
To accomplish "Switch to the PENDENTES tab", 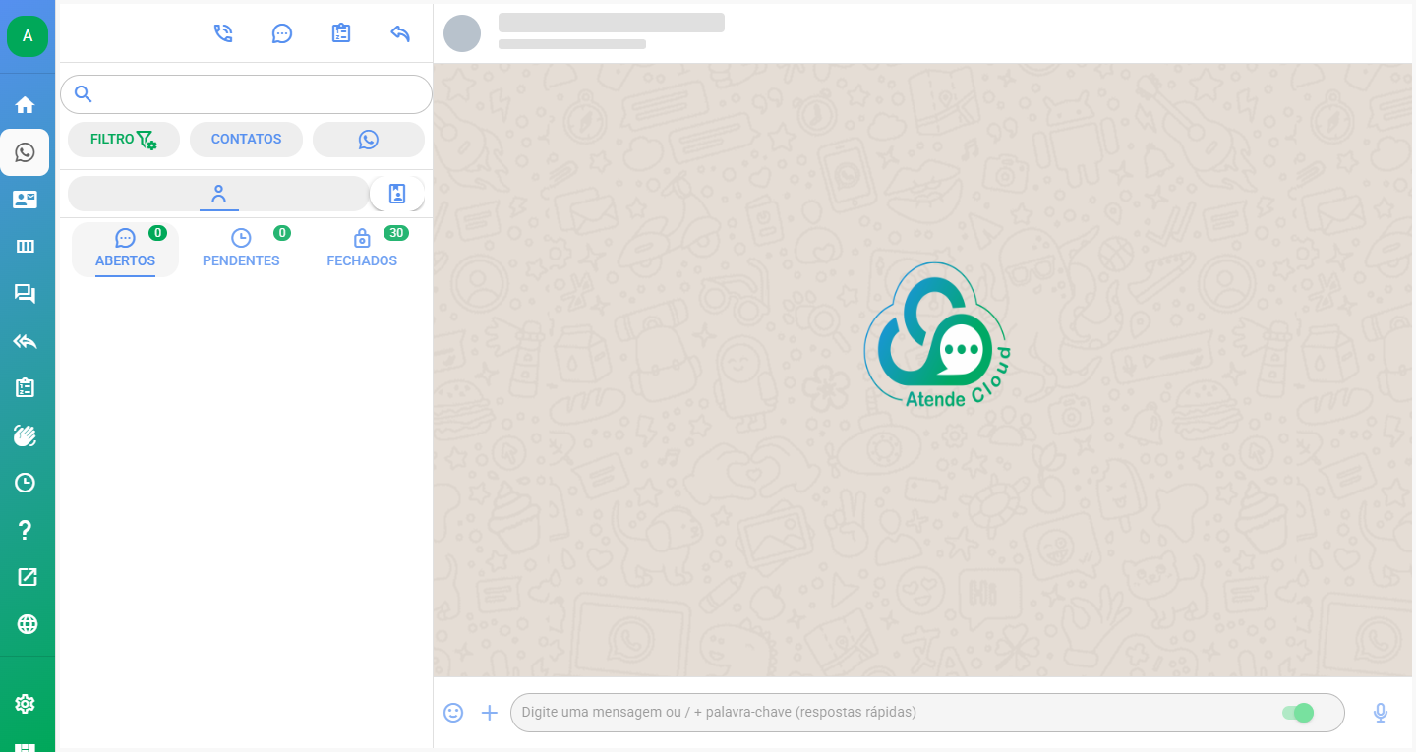I will [x=241, y=249].
